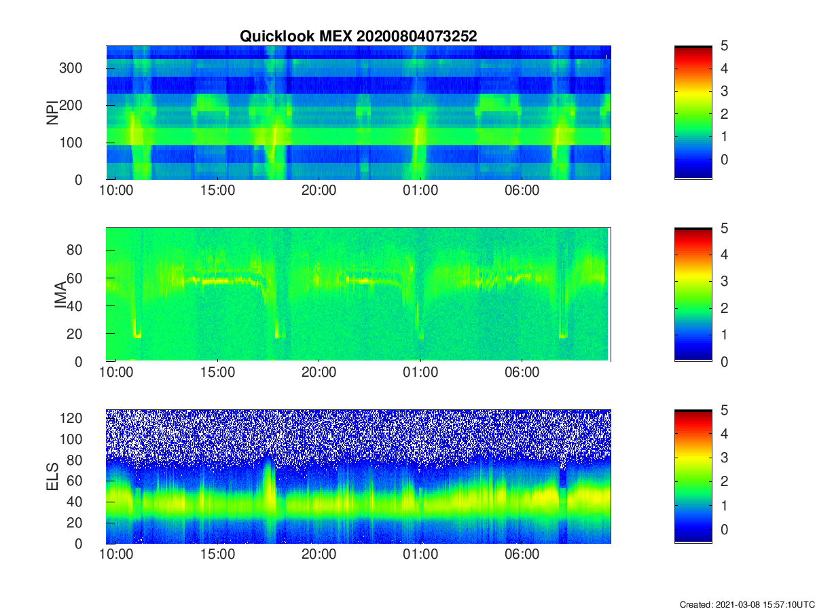Click the 20:00 time tick of NPI panel

click(x=319, y=191)
